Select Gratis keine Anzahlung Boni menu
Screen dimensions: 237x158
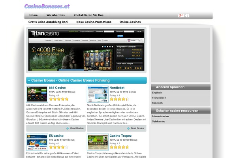pos(48,22)
